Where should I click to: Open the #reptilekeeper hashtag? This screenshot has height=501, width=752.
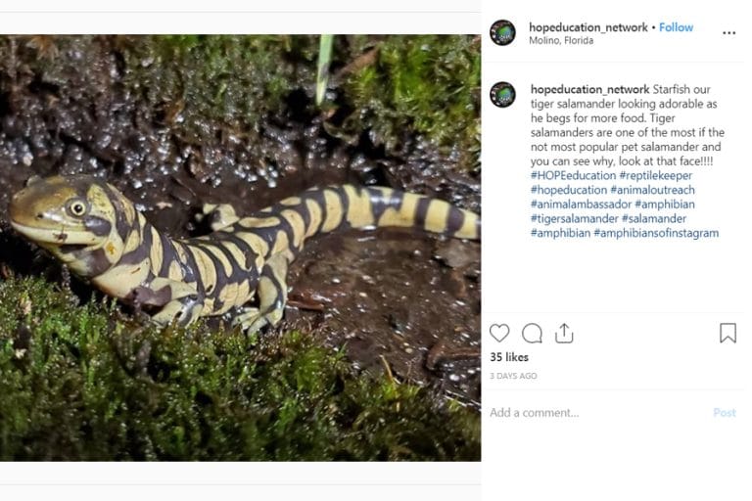[x=655, y=175]
